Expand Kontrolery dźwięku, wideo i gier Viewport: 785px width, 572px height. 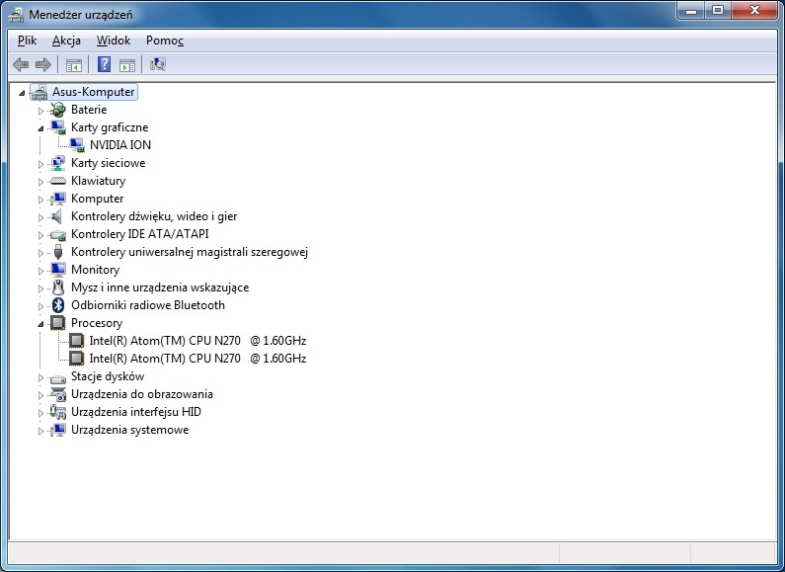coord(41,217)
